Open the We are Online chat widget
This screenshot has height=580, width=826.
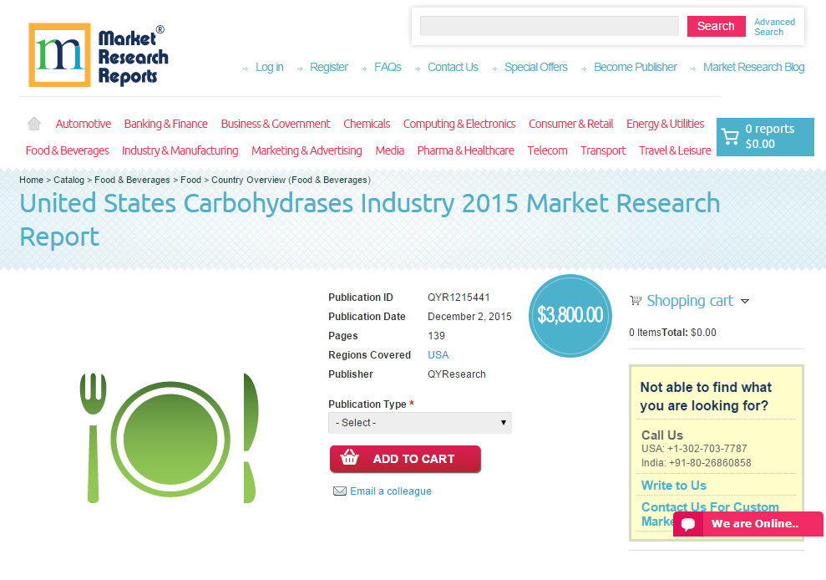(748, 524)
